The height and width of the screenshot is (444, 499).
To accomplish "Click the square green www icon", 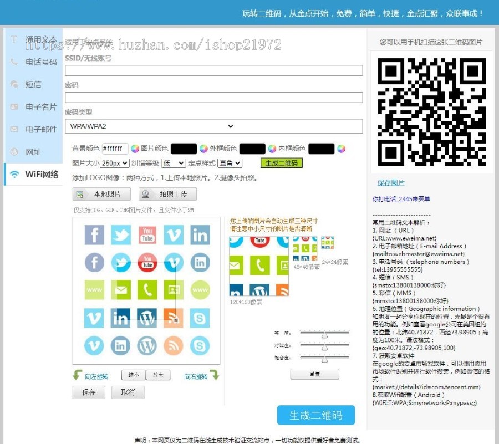I will click(x=94, y=290).
